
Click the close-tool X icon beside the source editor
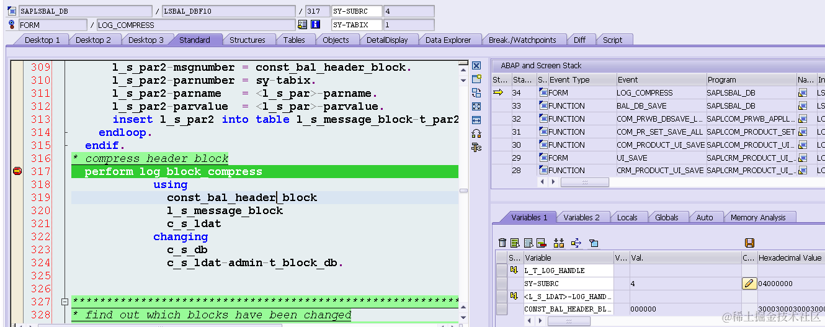pos(476,66)
